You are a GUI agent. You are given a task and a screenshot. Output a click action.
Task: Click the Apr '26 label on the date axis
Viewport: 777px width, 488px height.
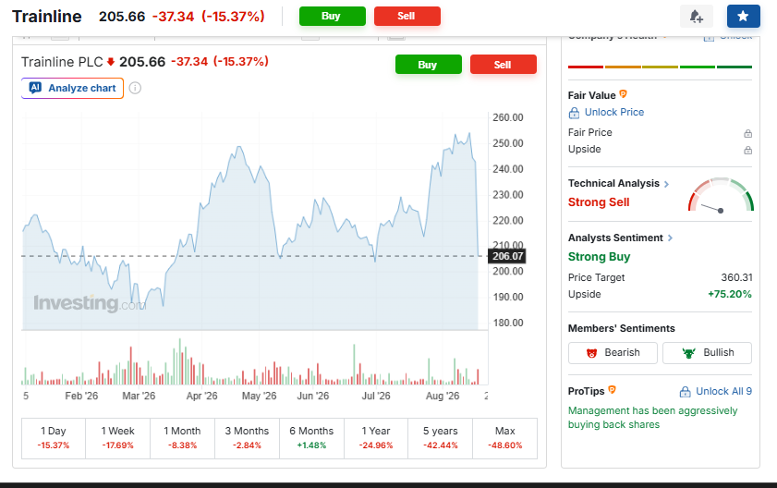pos(201,396)
